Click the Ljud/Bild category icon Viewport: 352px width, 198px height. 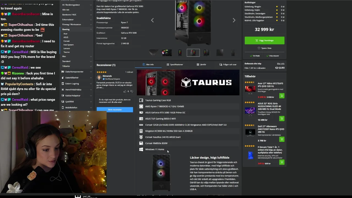coord(63,101)
